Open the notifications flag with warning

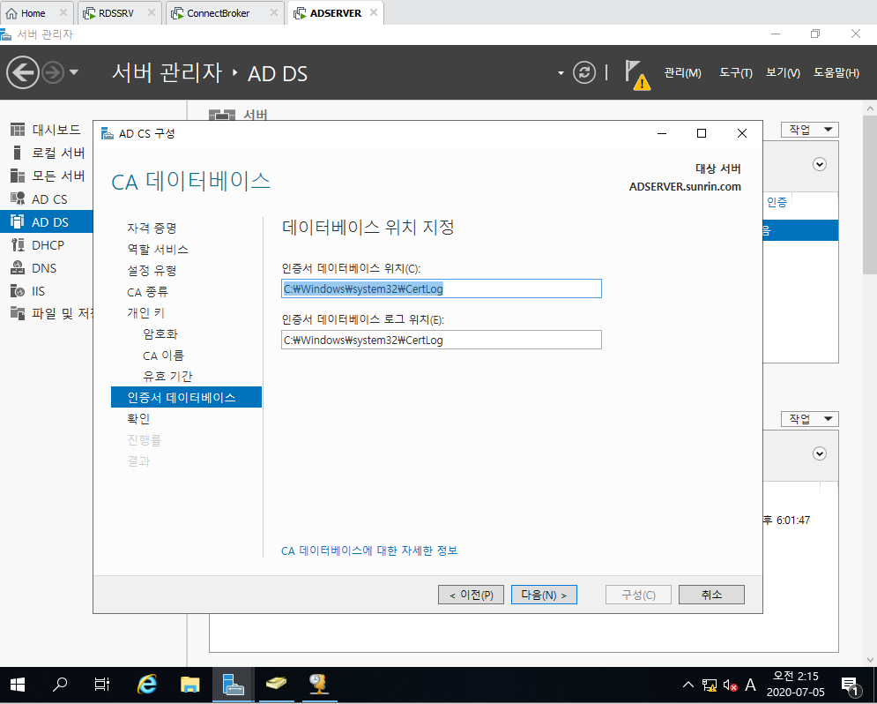point(636,75)
